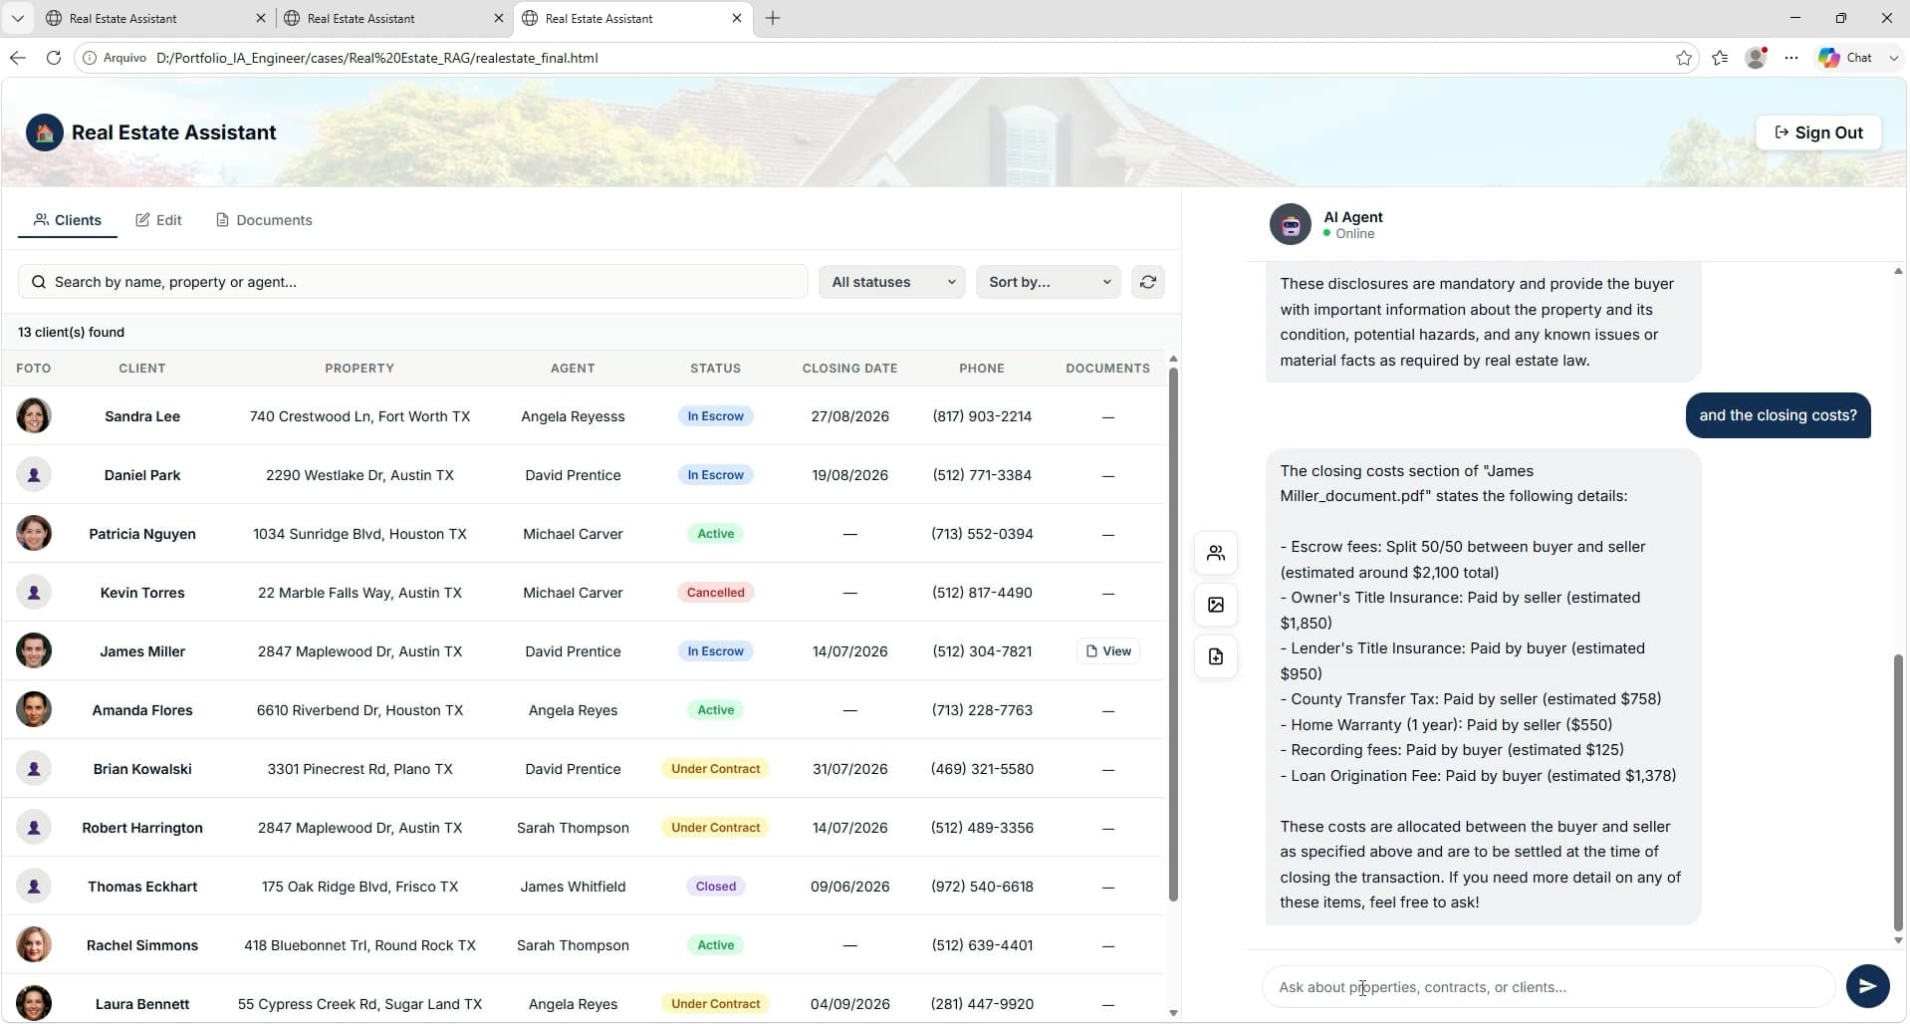Click address 3301 Pinecrest Rd, Plano TX
This screenshot has width=1910, height=1024.
coord(359,768)
